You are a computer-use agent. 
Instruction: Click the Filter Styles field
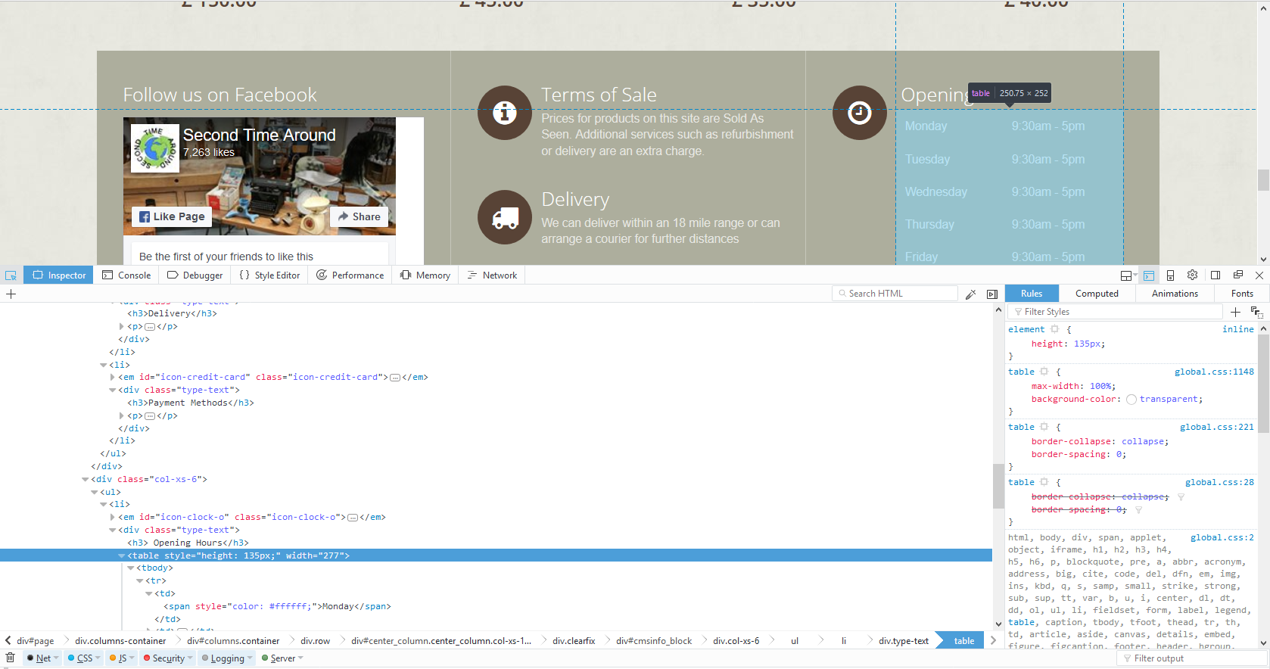pos(1115,312)
